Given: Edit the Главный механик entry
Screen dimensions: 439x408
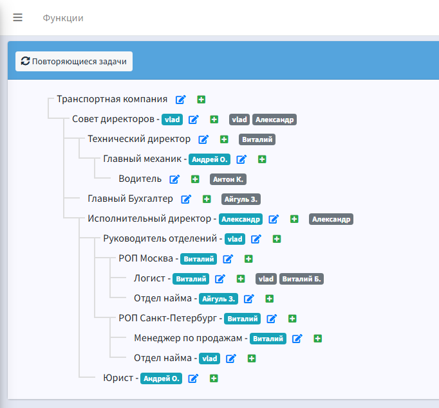Looking at the screenshot, I should point(242,159).
